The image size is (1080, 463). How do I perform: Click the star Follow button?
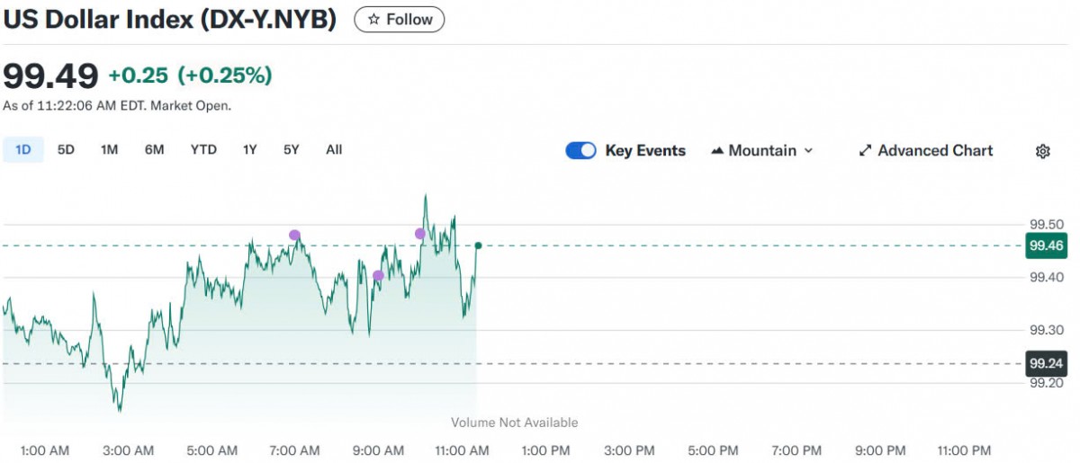[400, 20]
